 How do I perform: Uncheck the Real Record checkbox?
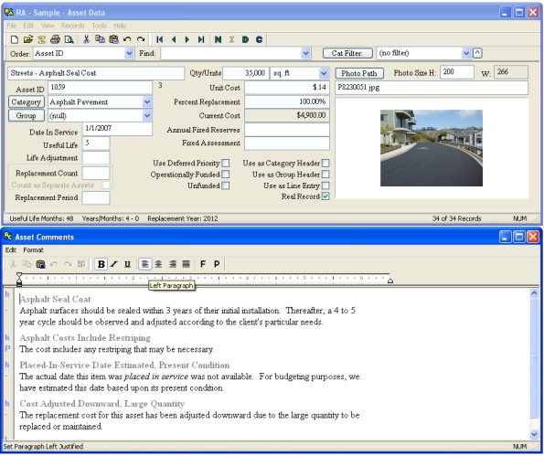(325, 196)
